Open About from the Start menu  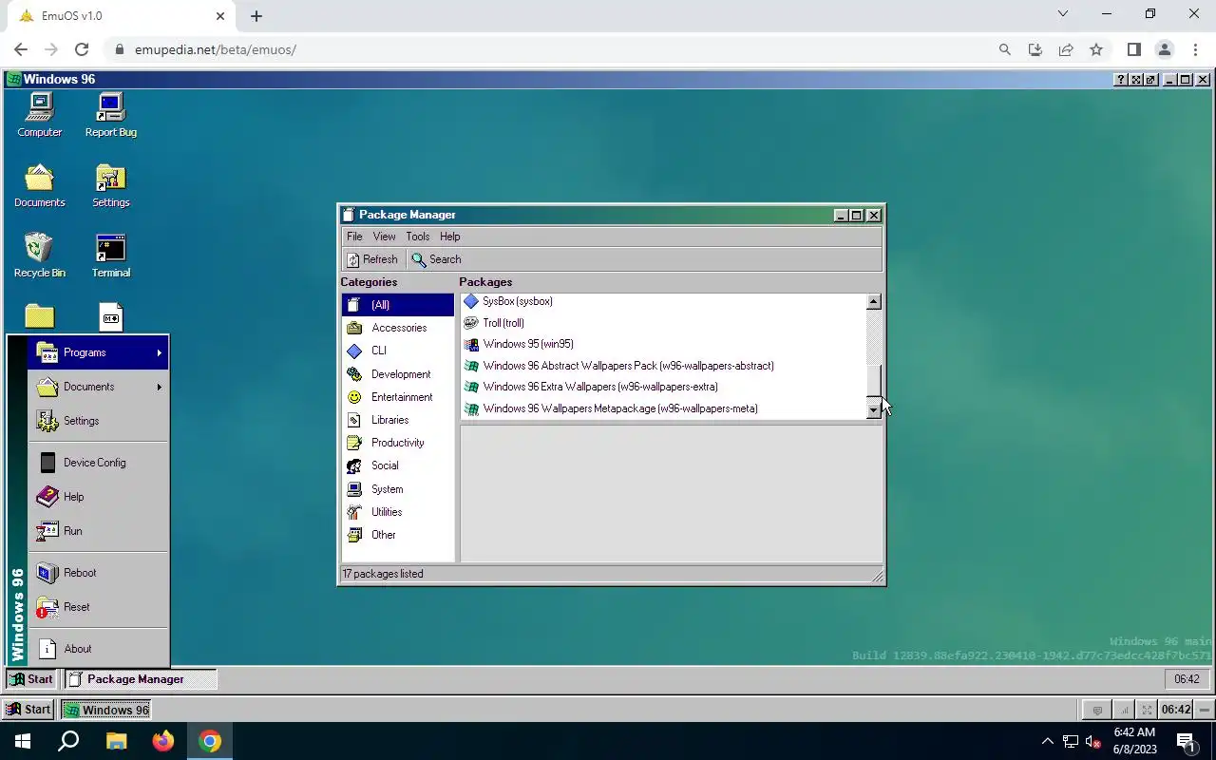coord(99,649)
